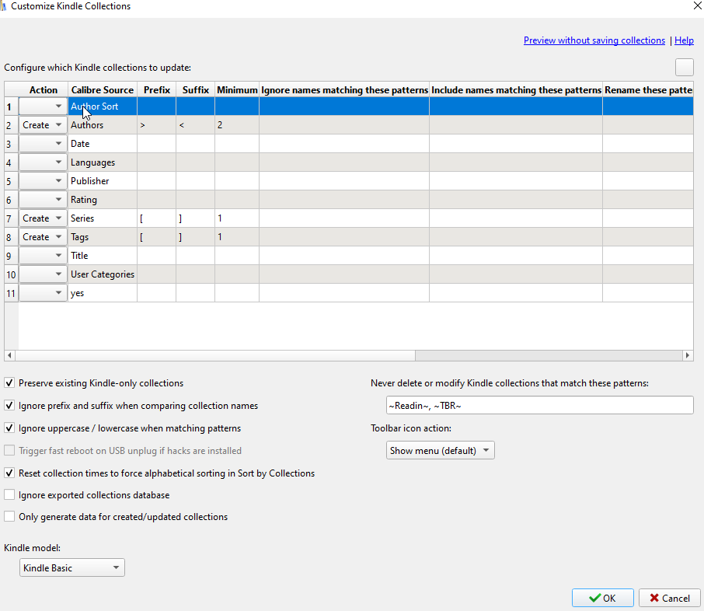Select the Title source cell

click(x=103, y=256)
